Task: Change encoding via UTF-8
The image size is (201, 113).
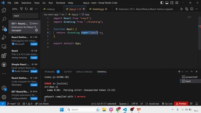Action: click(134, 104)
